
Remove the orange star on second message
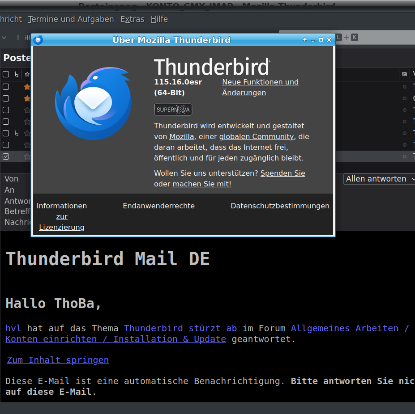pos(27,98)
